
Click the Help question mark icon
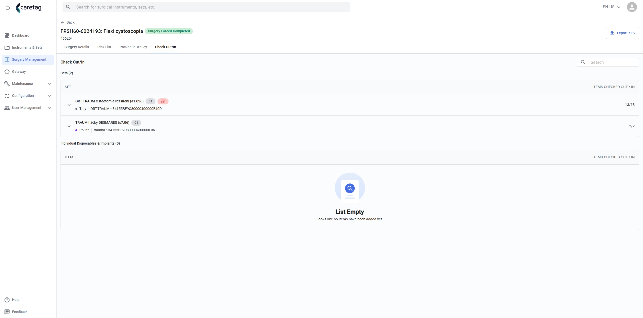pos(7,300)
